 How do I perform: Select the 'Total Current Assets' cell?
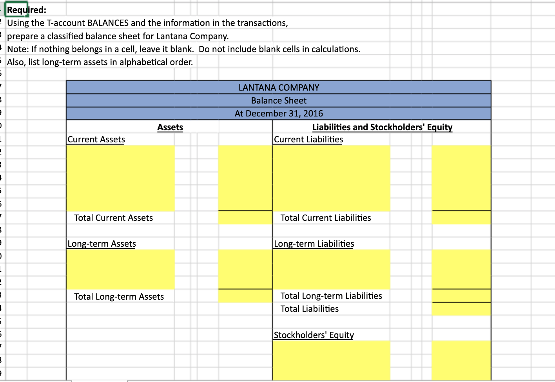point(114,218)
